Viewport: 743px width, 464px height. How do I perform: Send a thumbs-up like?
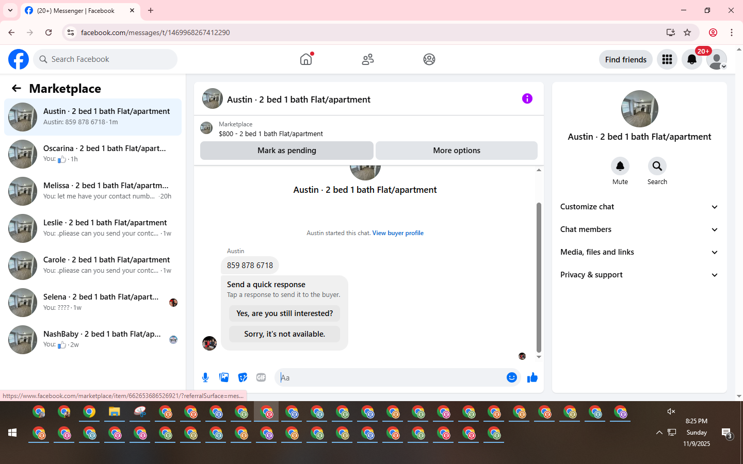click(532, 377)
